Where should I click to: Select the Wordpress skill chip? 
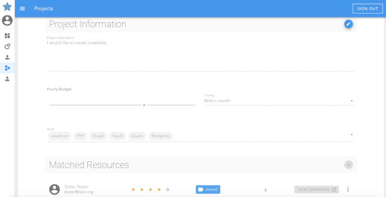point(160,136)
